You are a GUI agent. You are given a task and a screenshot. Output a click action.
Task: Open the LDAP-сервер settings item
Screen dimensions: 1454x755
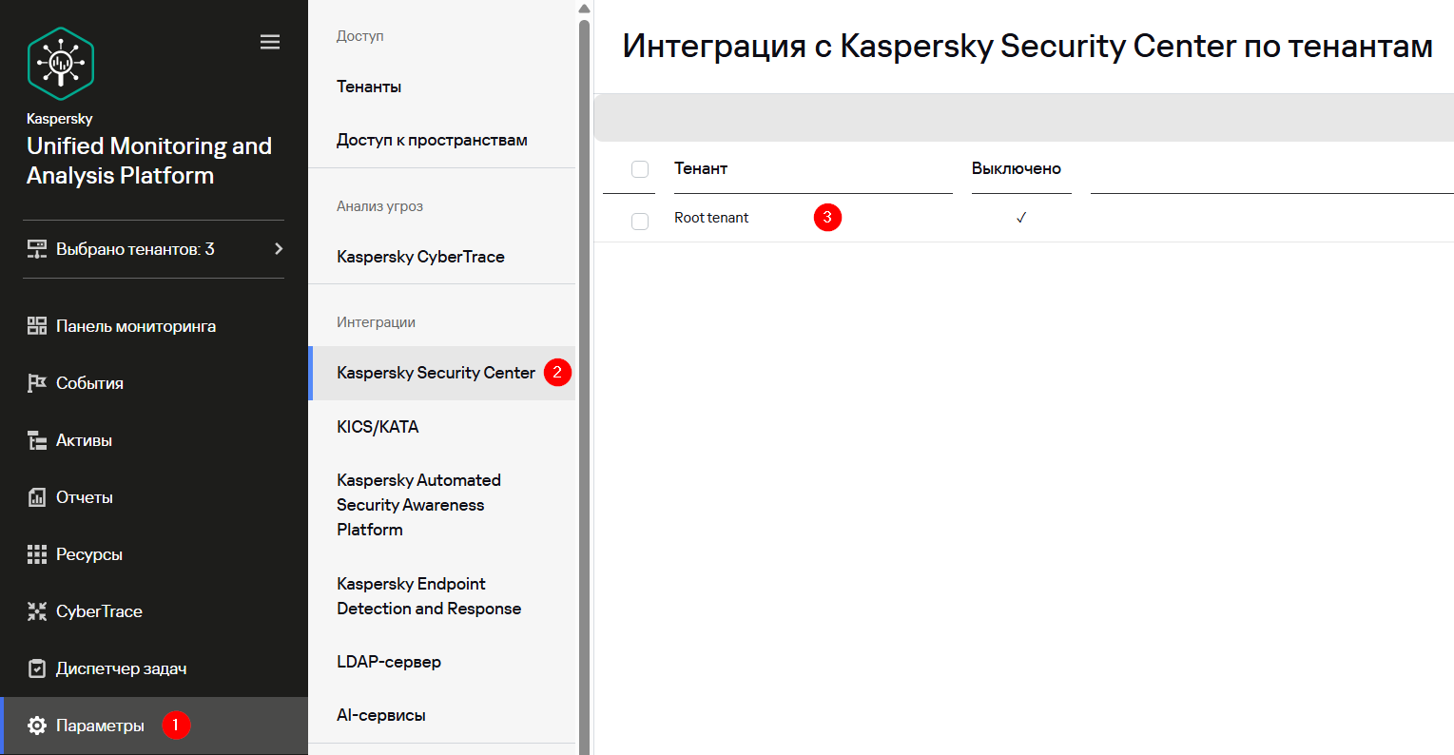[x=389, y=662]
